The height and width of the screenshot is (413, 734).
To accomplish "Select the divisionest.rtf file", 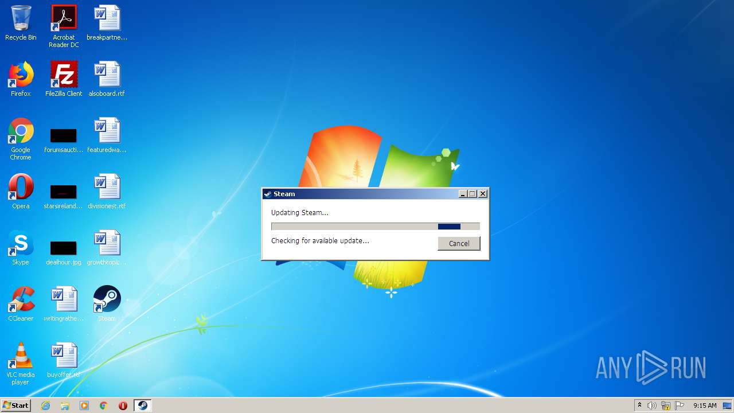I will tap(107, 192).
